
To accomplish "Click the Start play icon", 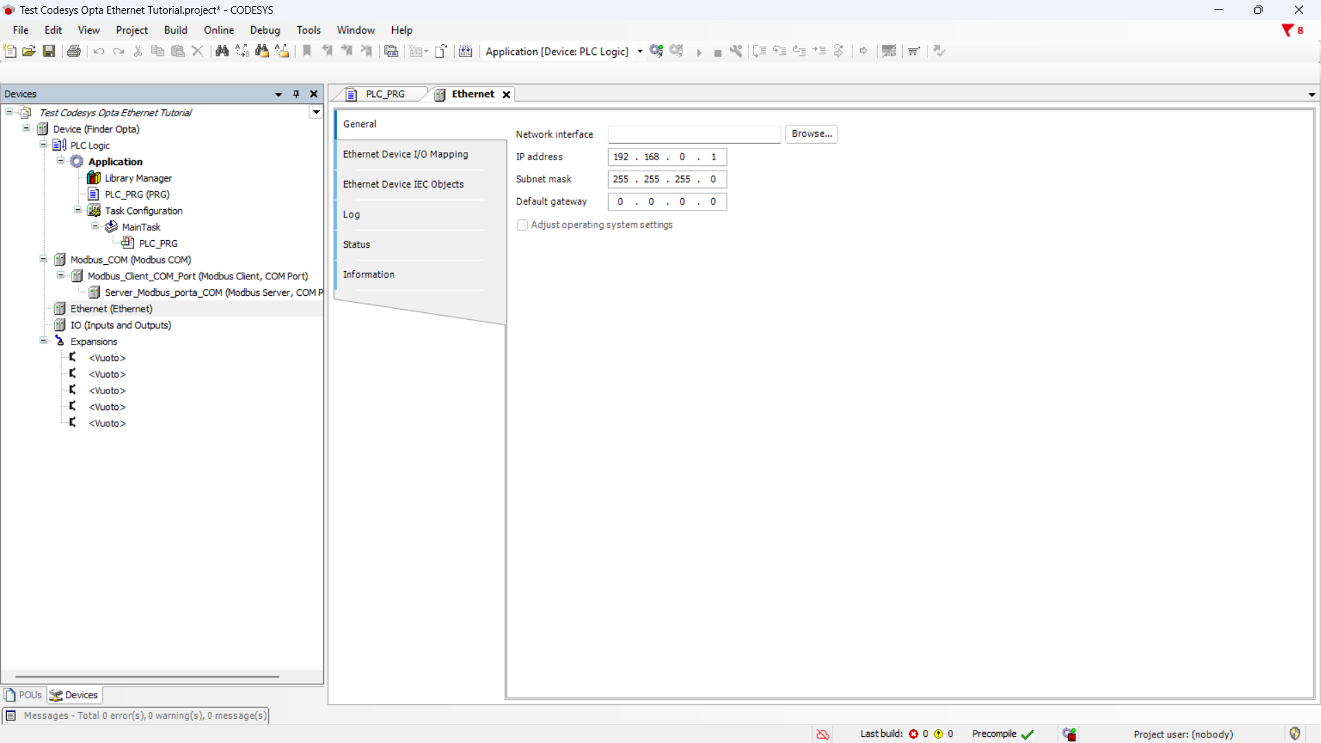I will click(699, 52).
